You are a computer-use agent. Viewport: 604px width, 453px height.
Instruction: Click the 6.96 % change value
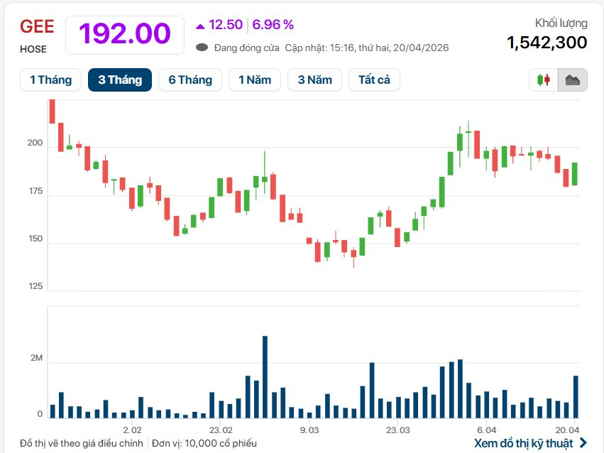(273, 25)
